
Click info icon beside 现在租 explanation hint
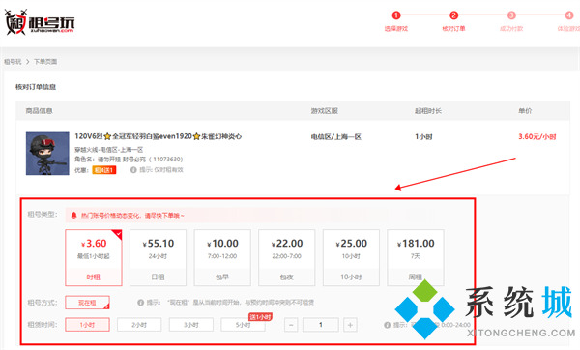click(x=140, y=303)
